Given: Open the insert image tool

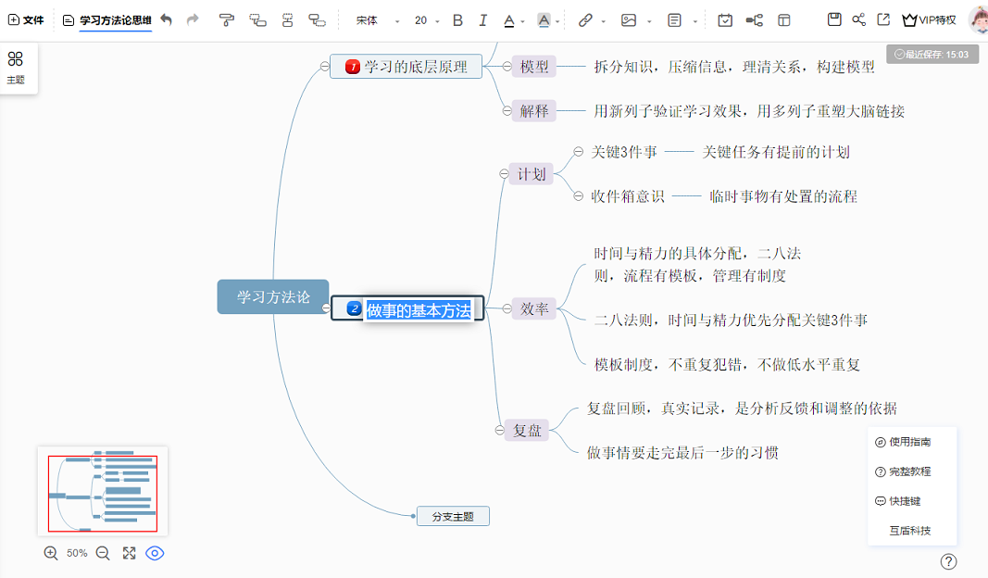Looking at the screenshot, I should (631, 19).
